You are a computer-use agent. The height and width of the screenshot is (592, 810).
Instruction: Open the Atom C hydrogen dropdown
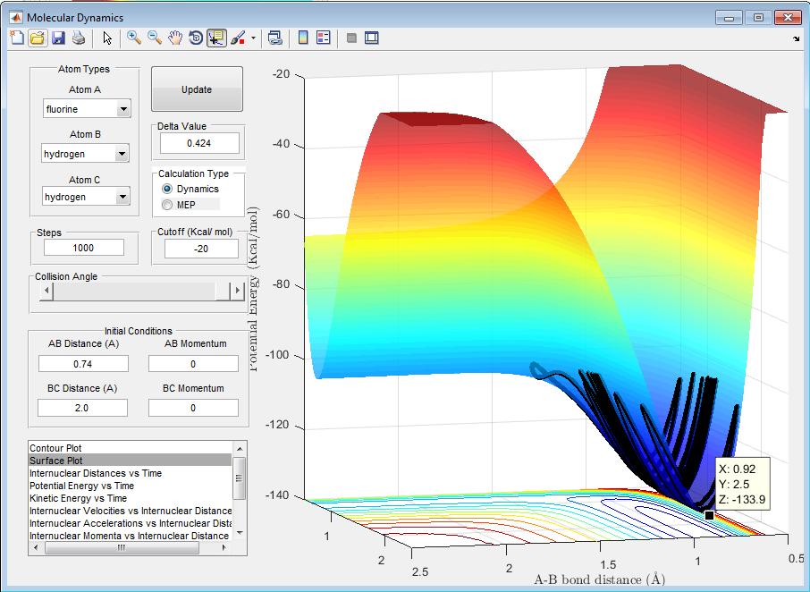[x=123, y=197]
